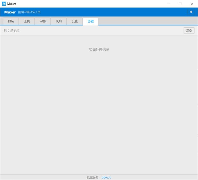This screenshot has height=180, width=198.
Task: Open the 工具 tab
Action: [27, 21]
